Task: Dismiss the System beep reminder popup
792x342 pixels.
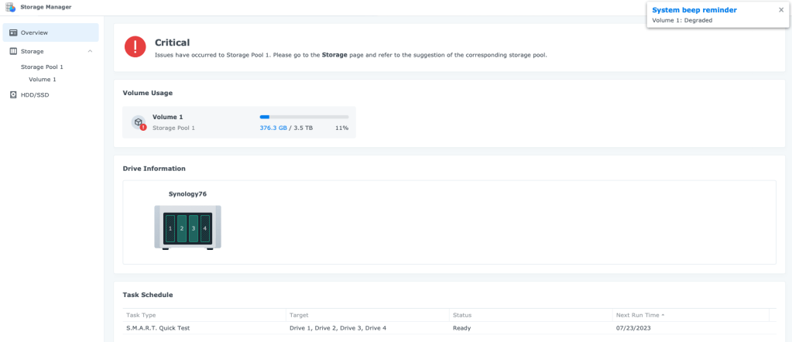Action: 781,10
